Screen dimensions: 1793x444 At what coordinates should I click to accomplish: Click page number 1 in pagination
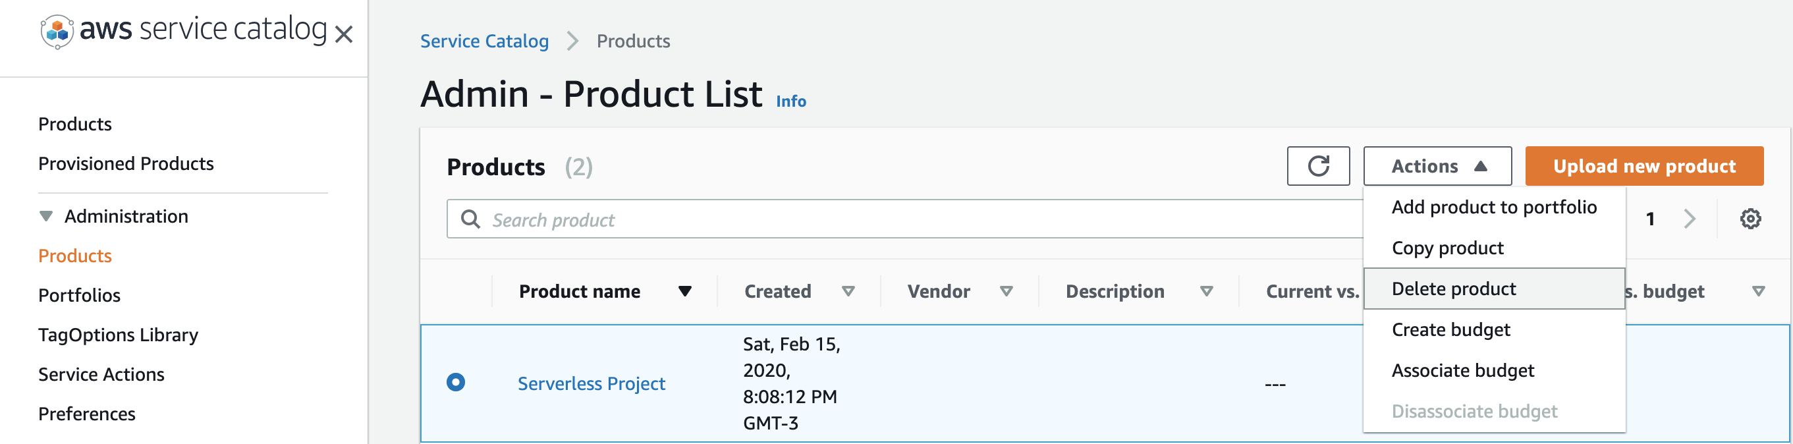click(1649, 219)
